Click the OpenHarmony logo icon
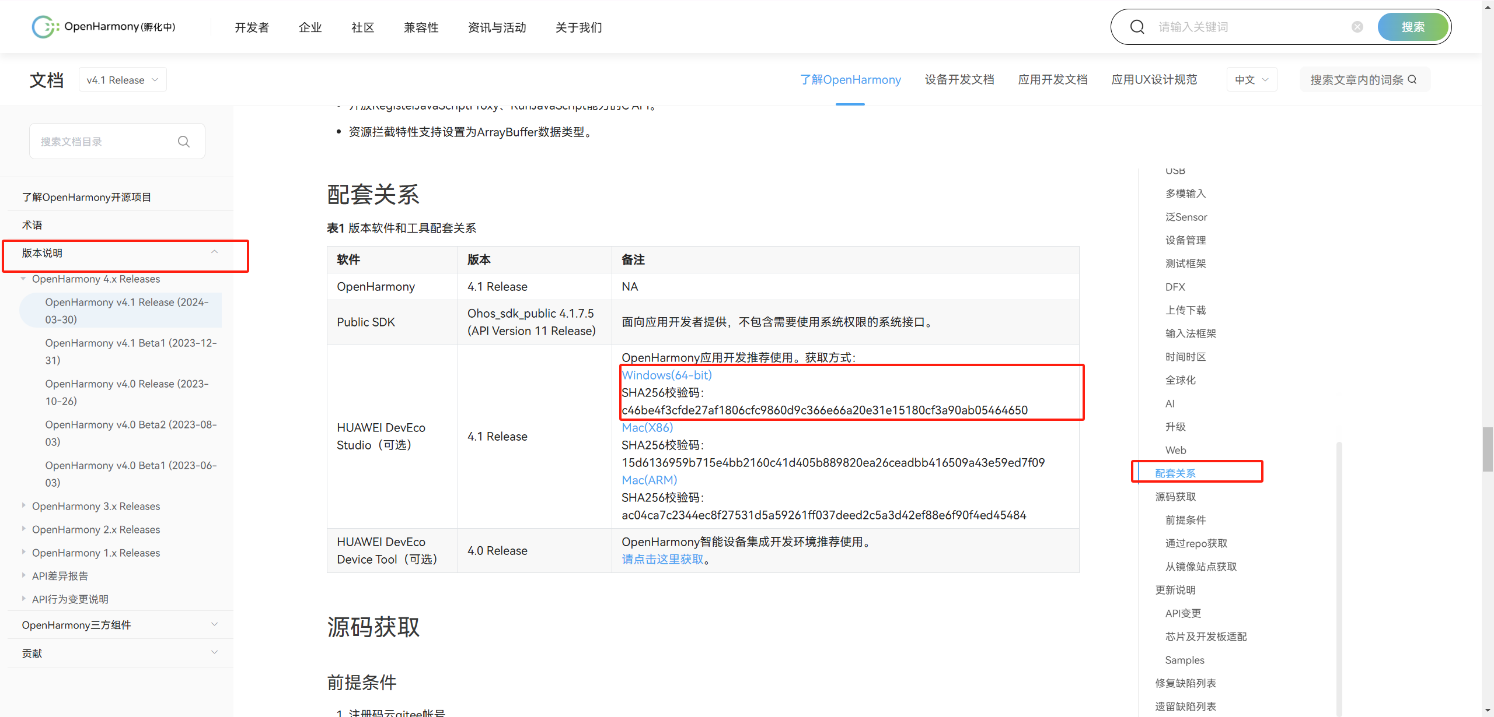 pyautogui.click(x=45, y=27)
